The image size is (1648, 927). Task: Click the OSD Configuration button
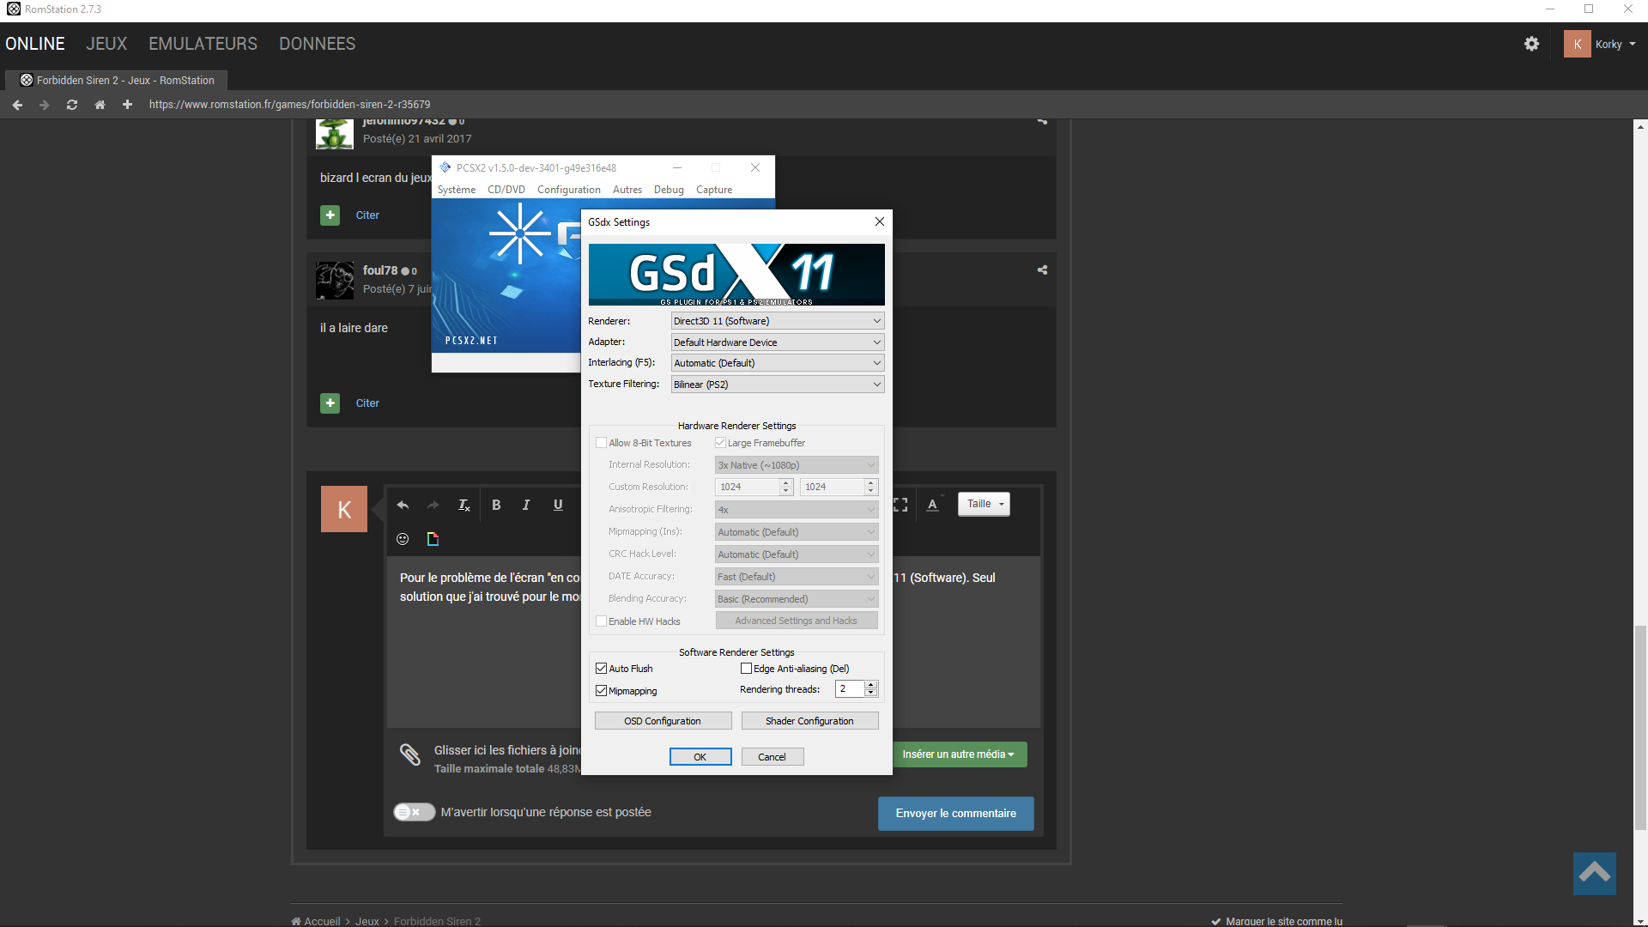click(x=663, y=721)
